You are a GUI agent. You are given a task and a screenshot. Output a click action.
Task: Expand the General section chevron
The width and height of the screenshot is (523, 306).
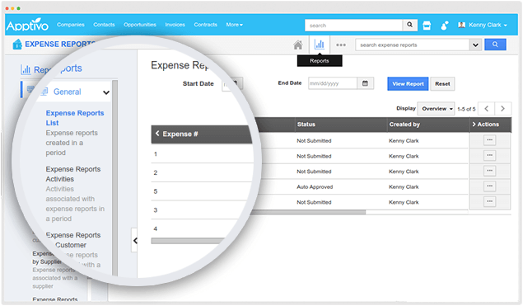(x=106, y=92)
